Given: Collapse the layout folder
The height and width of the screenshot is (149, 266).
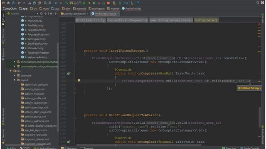Looking at the screenshot, I should click(15, 80).
